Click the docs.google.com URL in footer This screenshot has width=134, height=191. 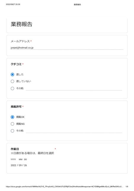[65, 187]
